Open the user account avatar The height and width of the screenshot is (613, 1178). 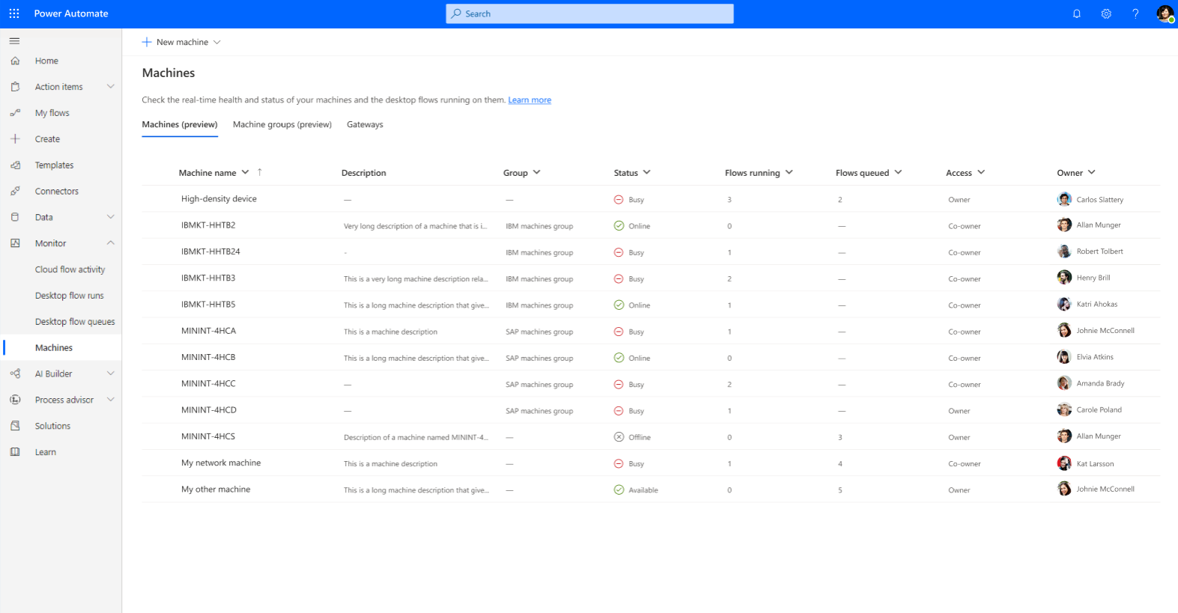pos(1165,13)
